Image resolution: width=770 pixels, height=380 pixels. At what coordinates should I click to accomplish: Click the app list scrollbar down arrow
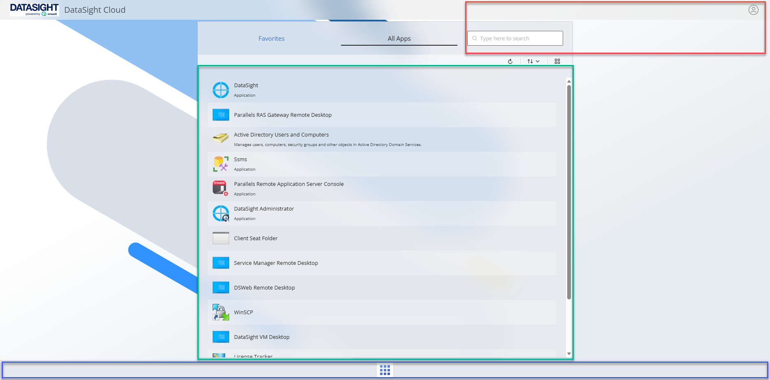[569, 354]
